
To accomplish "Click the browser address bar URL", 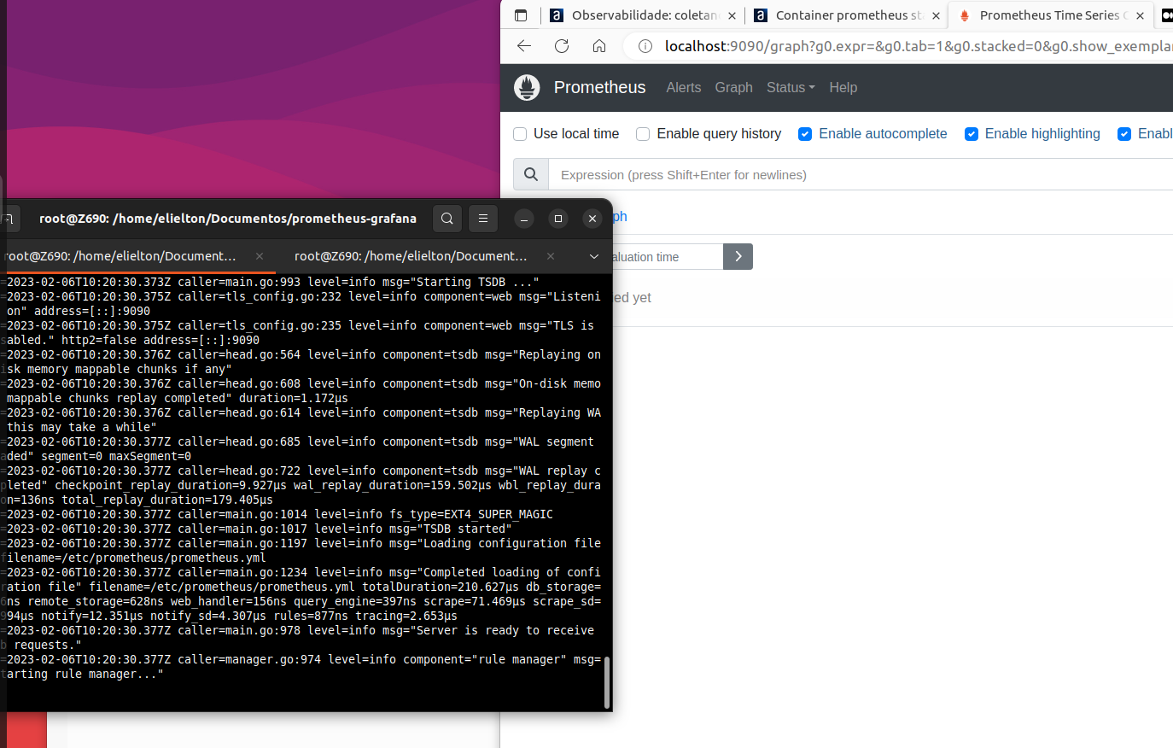I will [x=919, y=46].
